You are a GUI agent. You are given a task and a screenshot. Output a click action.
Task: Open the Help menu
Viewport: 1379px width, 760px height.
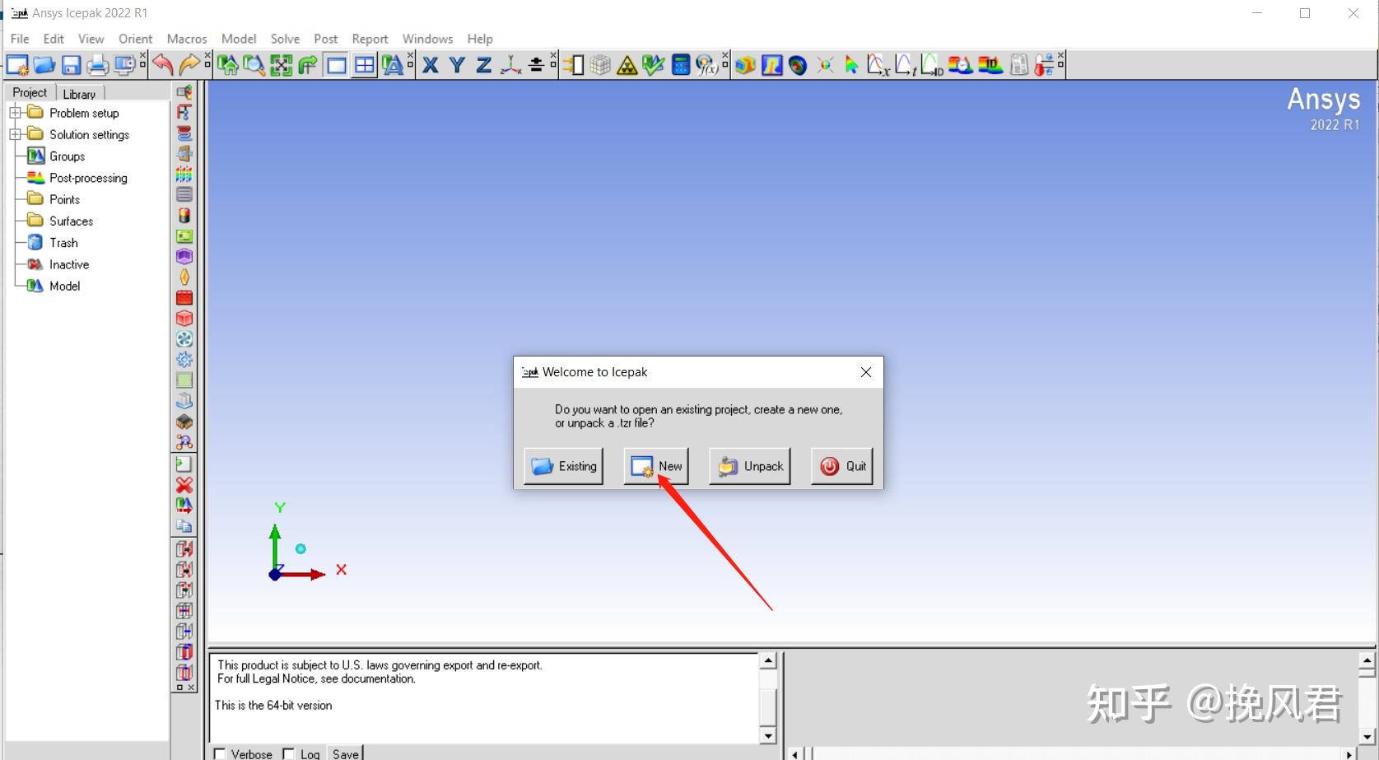(480, 39)
